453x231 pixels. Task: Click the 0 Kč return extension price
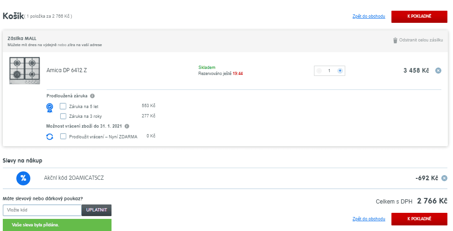[151, 136]
